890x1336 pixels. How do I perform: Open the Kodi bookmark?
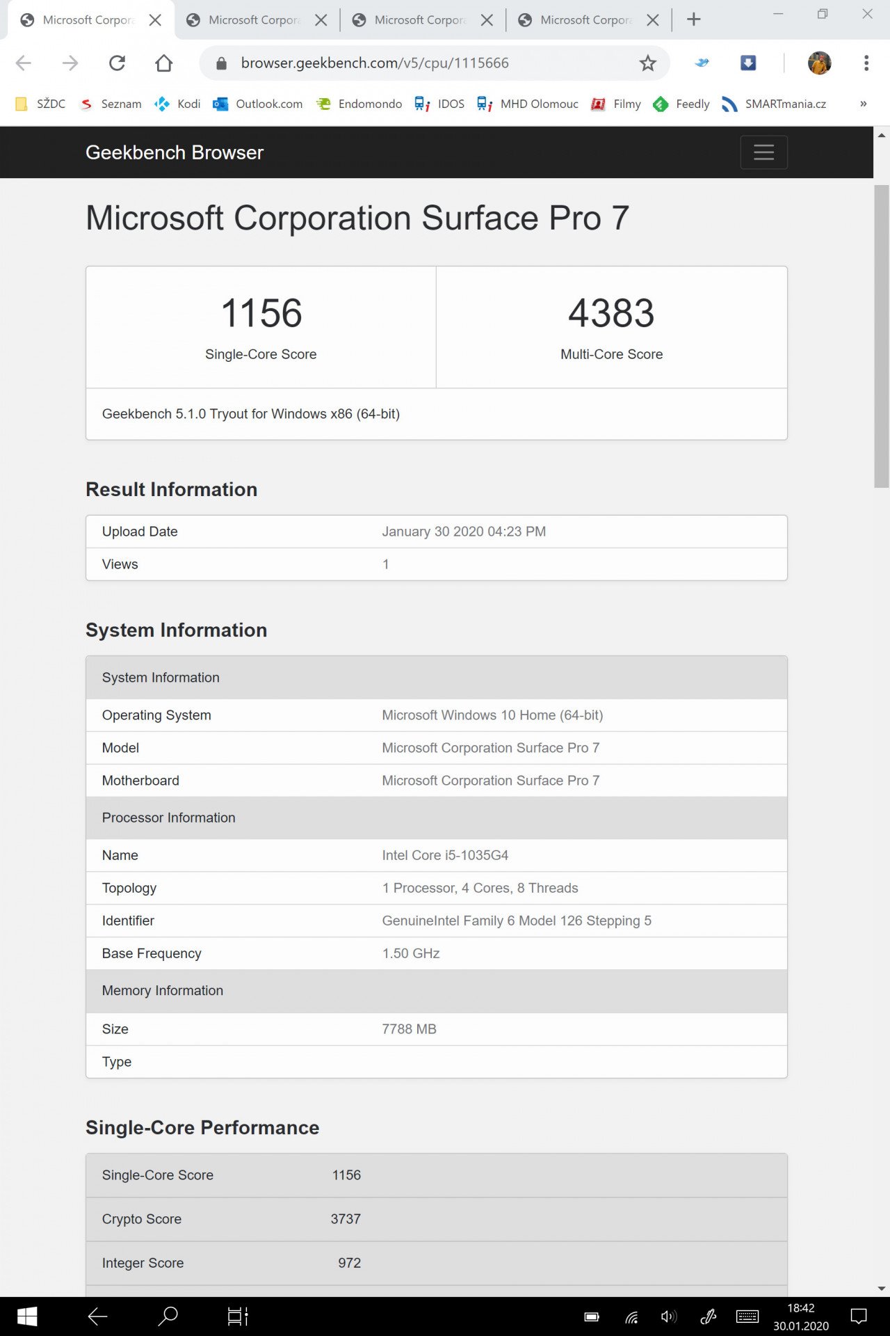tap(178, 104)
